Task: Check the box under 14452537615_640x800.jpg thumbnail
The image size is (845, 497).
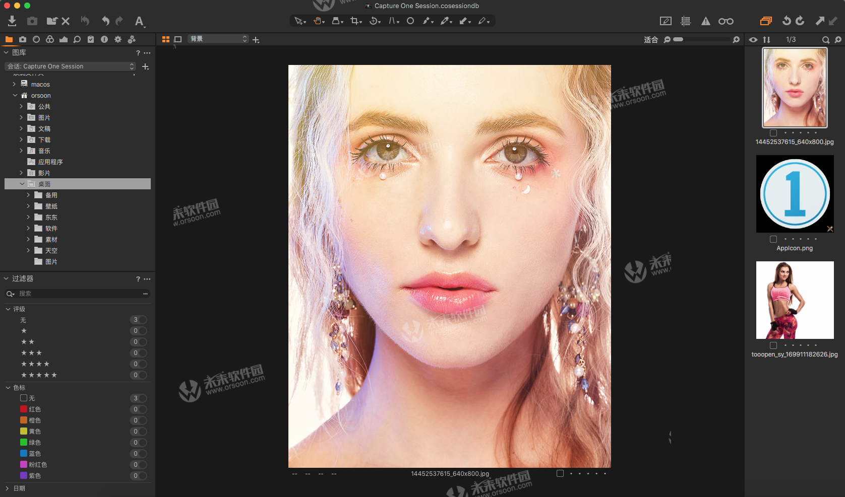Action: click(x=773, y=133)
